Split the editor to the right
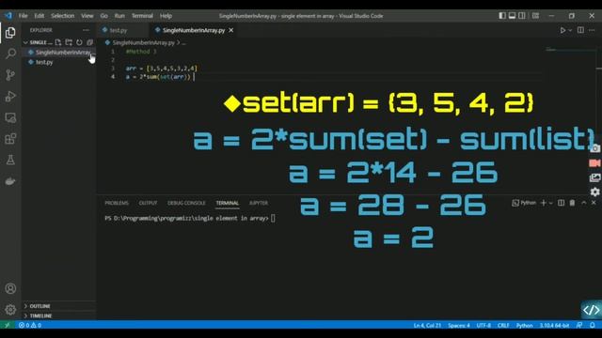Viewport: 602px width, 338px height. pos(580,30)
